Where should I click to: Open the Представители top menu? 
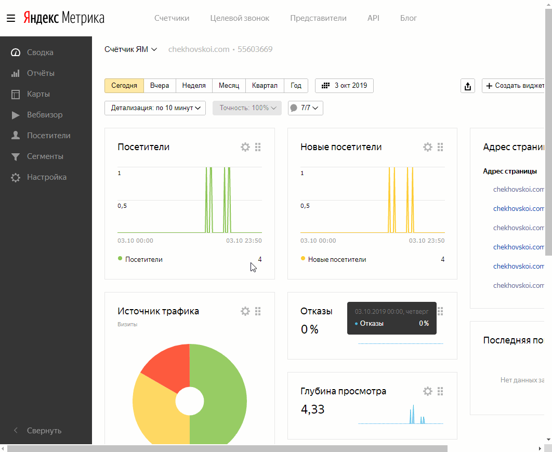click(x=318, y=18)
